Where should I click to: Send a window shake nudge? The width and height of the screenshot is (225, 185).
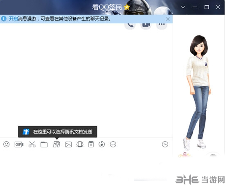(80, 144)
